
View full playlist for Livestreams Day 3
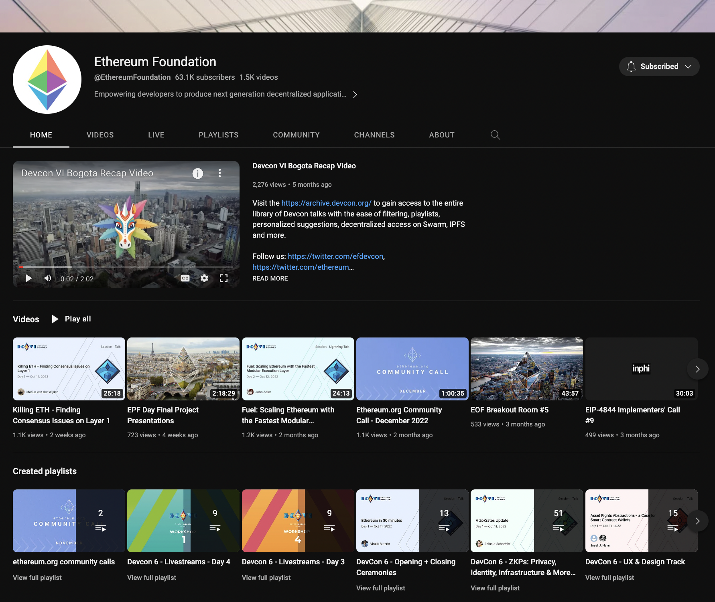266,578
